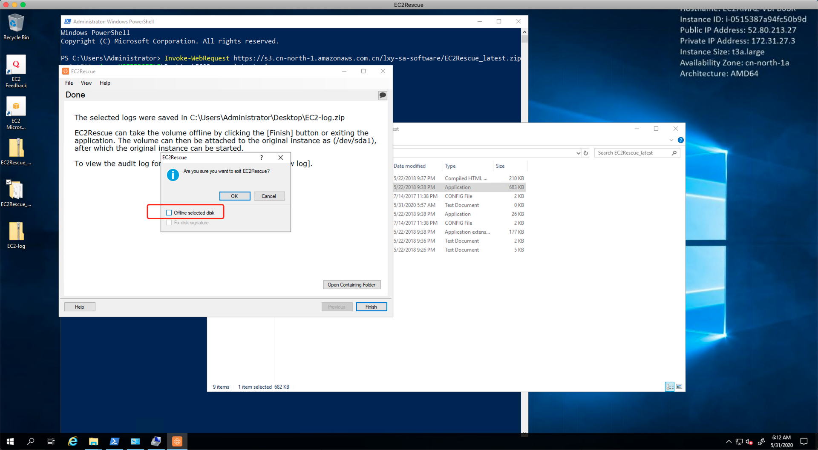This screenshot has width=818, height=450.
Task: Open PowerShell from the taskbar
Action: click(114, 441)
